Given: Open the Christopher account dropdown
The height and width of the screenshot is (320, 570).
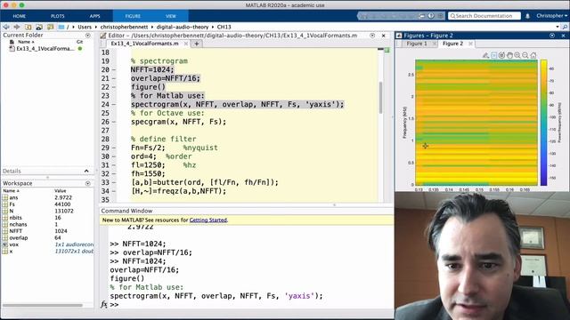Looking at the screenshot, I should tap(552, 16).
